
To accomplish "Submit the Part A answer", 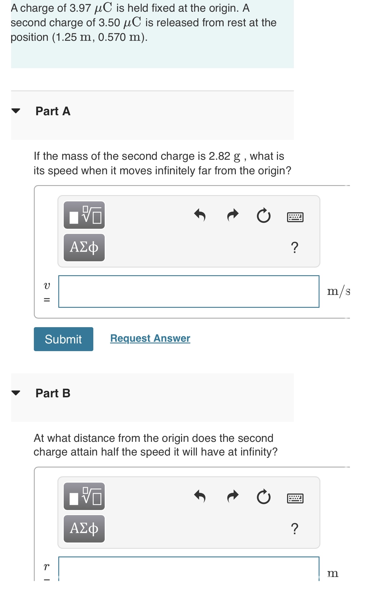I will [63, 339].
